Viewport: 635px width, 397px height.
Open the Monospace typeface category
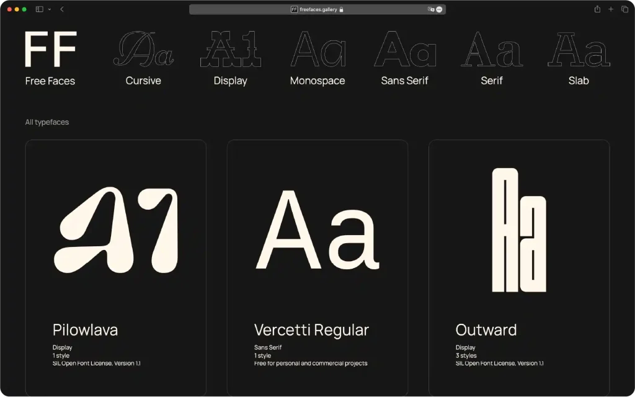click(x=317, y=58)
